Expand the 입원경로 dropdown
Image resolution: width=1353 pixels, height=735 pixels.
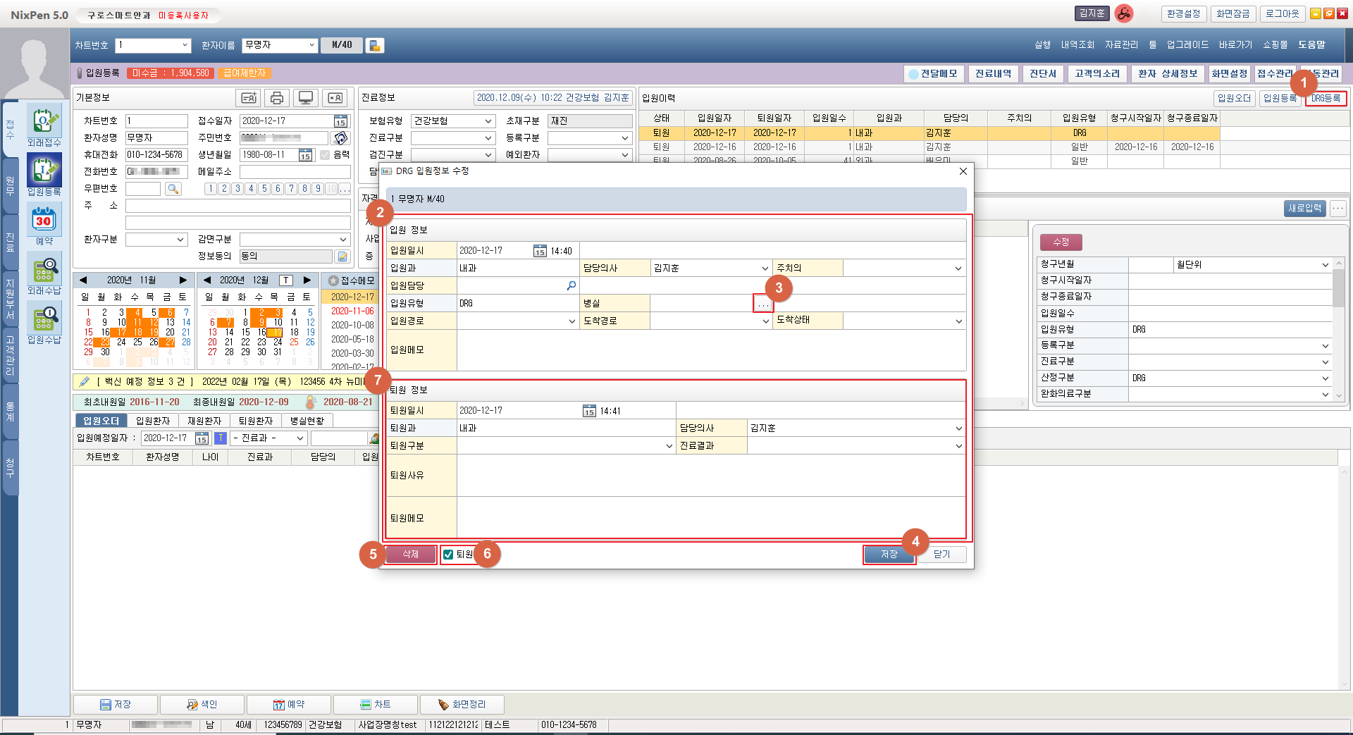[x=572, y=321]
